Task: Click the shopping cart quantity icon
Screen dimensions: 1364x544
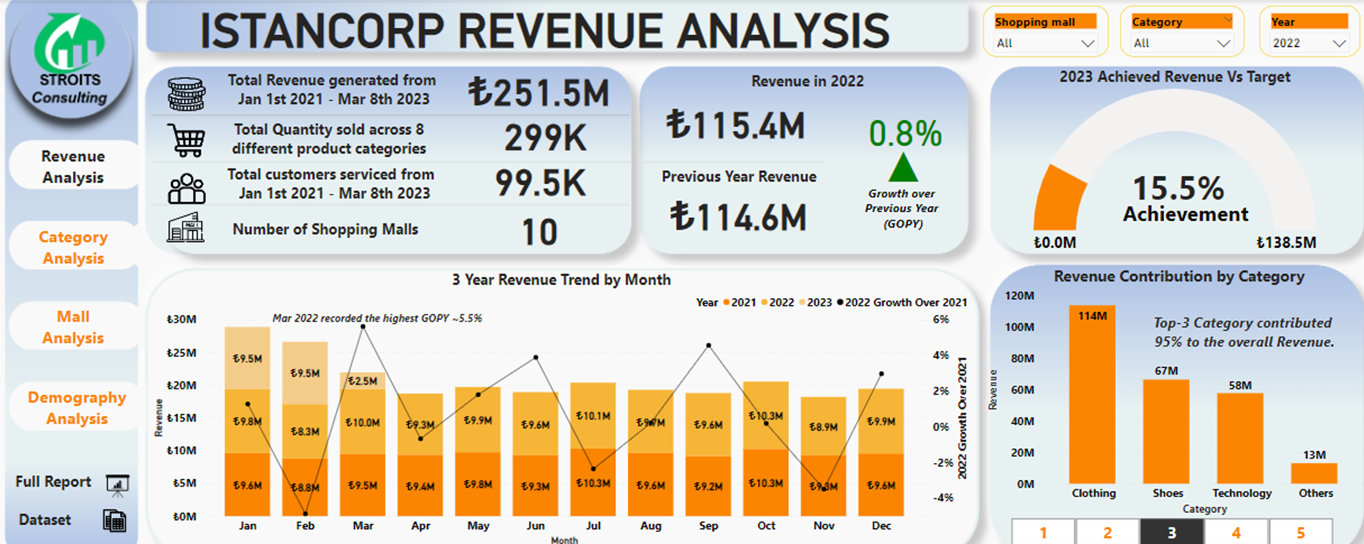Action: click(x=187, y=140)
